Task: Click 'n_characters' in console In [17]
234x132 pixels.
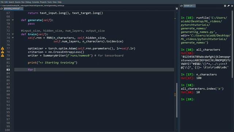Action: (x=206, y=74)
